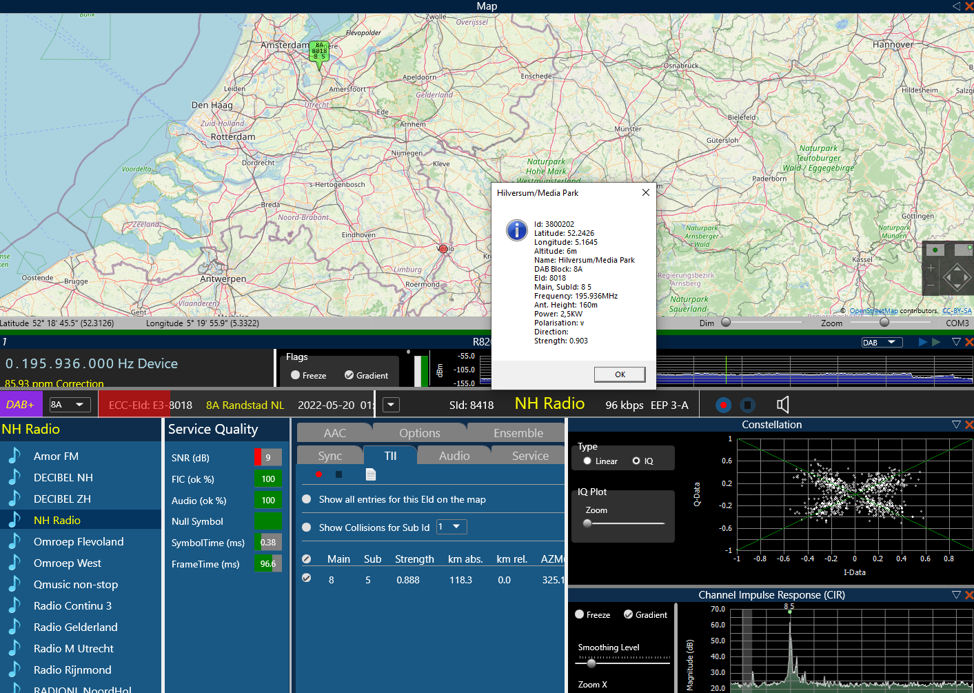Viewport: 974px width, 693px height.
Task: Click the TII red record dot icon
Action: click(x=318, y=474)
